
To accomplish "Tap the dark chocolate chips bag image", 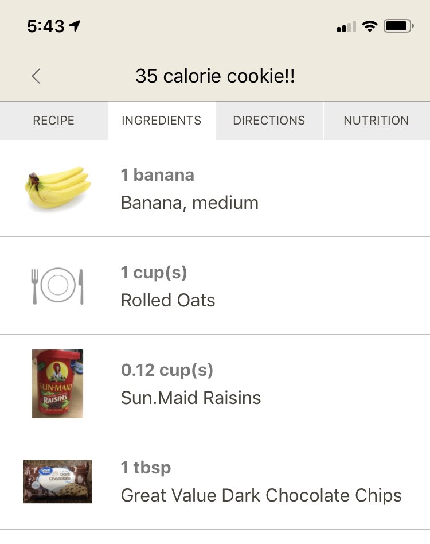I will 57,481.
